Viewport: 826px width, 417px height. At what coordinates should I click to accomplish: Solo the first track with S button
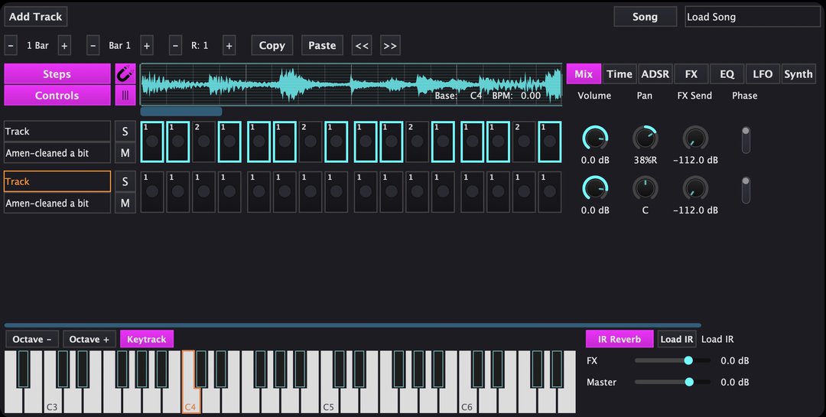click(125, 132)
